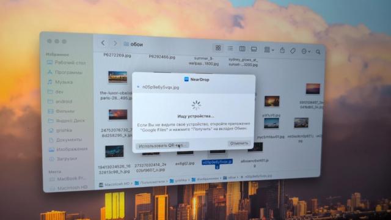This screenshot has width=391, height=220.
Task: Select the sunset thumbnail of 591208497 image
Action: [313, 89]
